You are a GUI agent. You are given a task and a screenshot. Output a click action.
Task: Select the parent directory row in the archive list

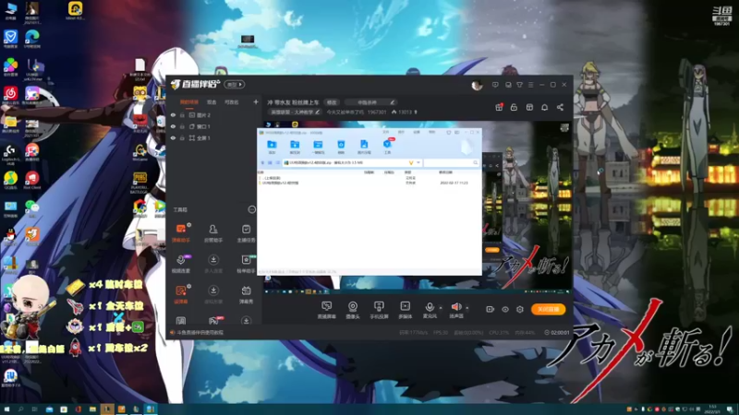(x=369, y=178)
